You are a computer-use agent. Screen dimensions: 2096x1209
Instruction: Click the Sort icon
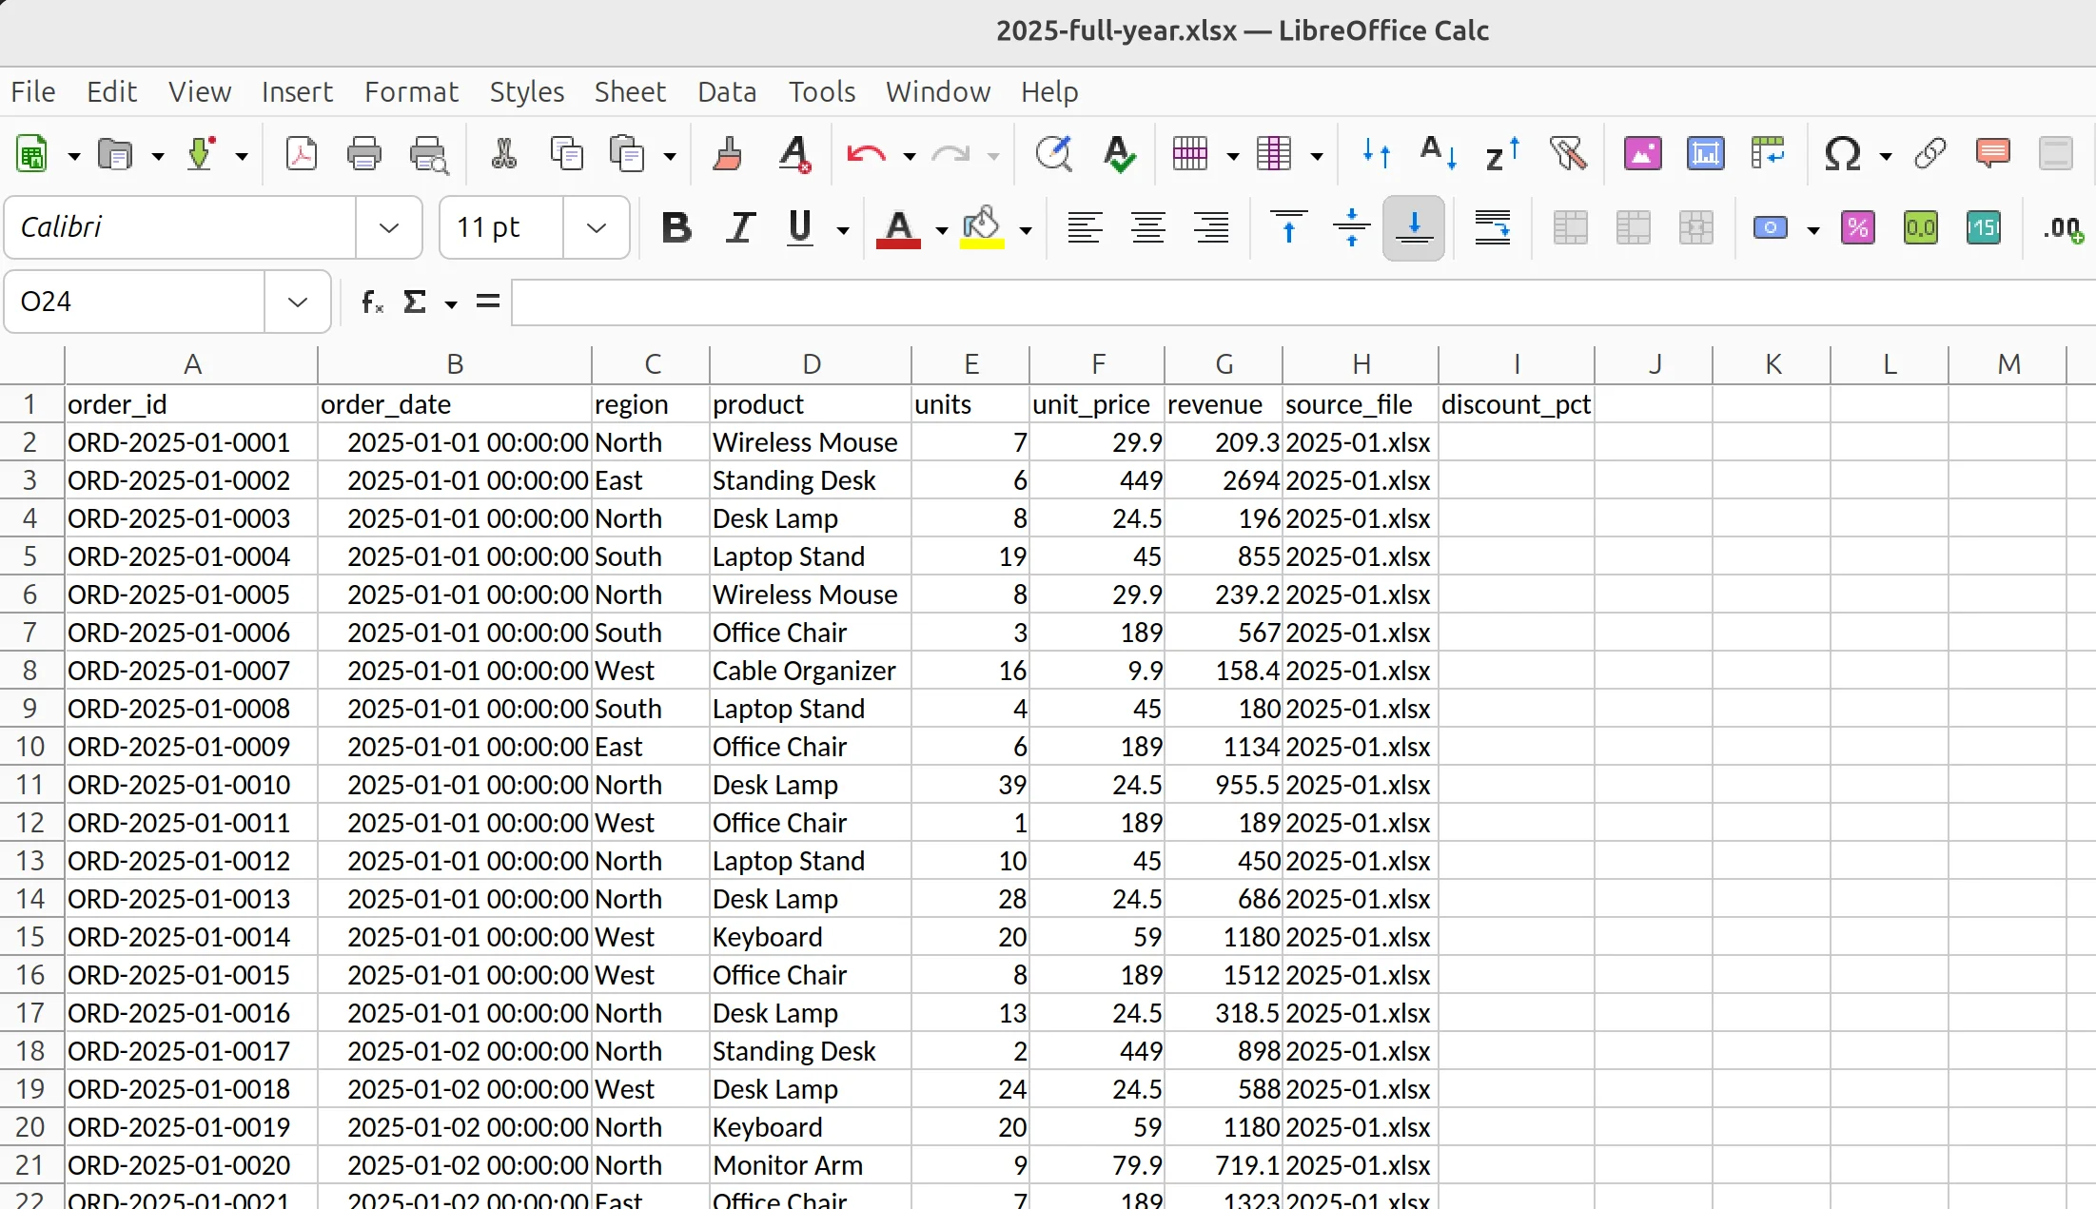tap(1376, 153)
